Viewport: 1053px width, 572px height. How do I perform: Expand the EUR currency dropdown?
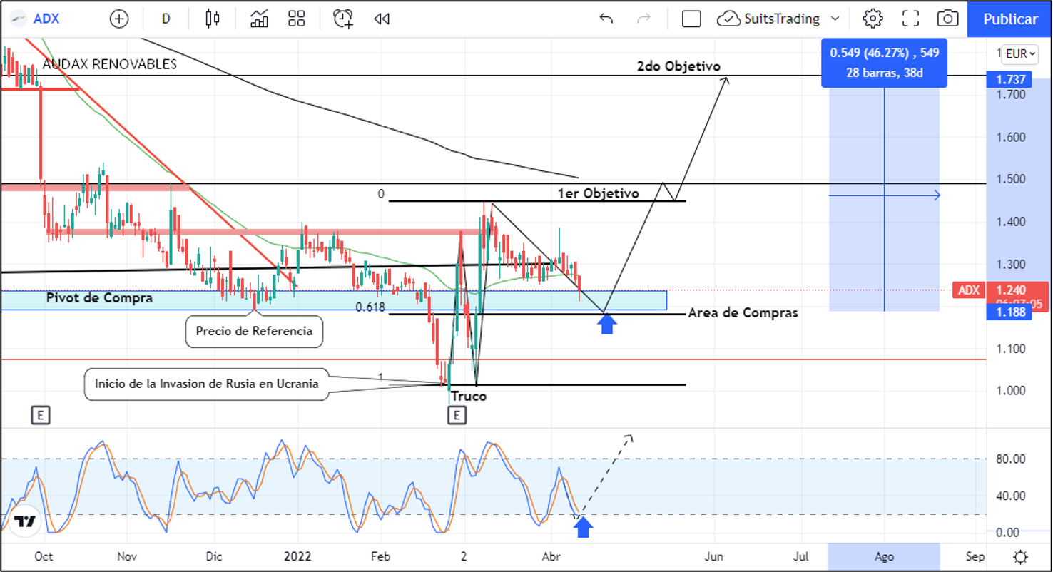[x=1019, y=53]
